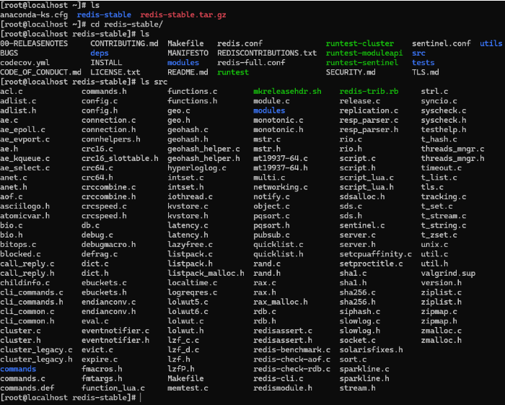Select 'listpack_malloc.h' header name
The height and width of the screenshot is (405, 505).
[206, 273]
